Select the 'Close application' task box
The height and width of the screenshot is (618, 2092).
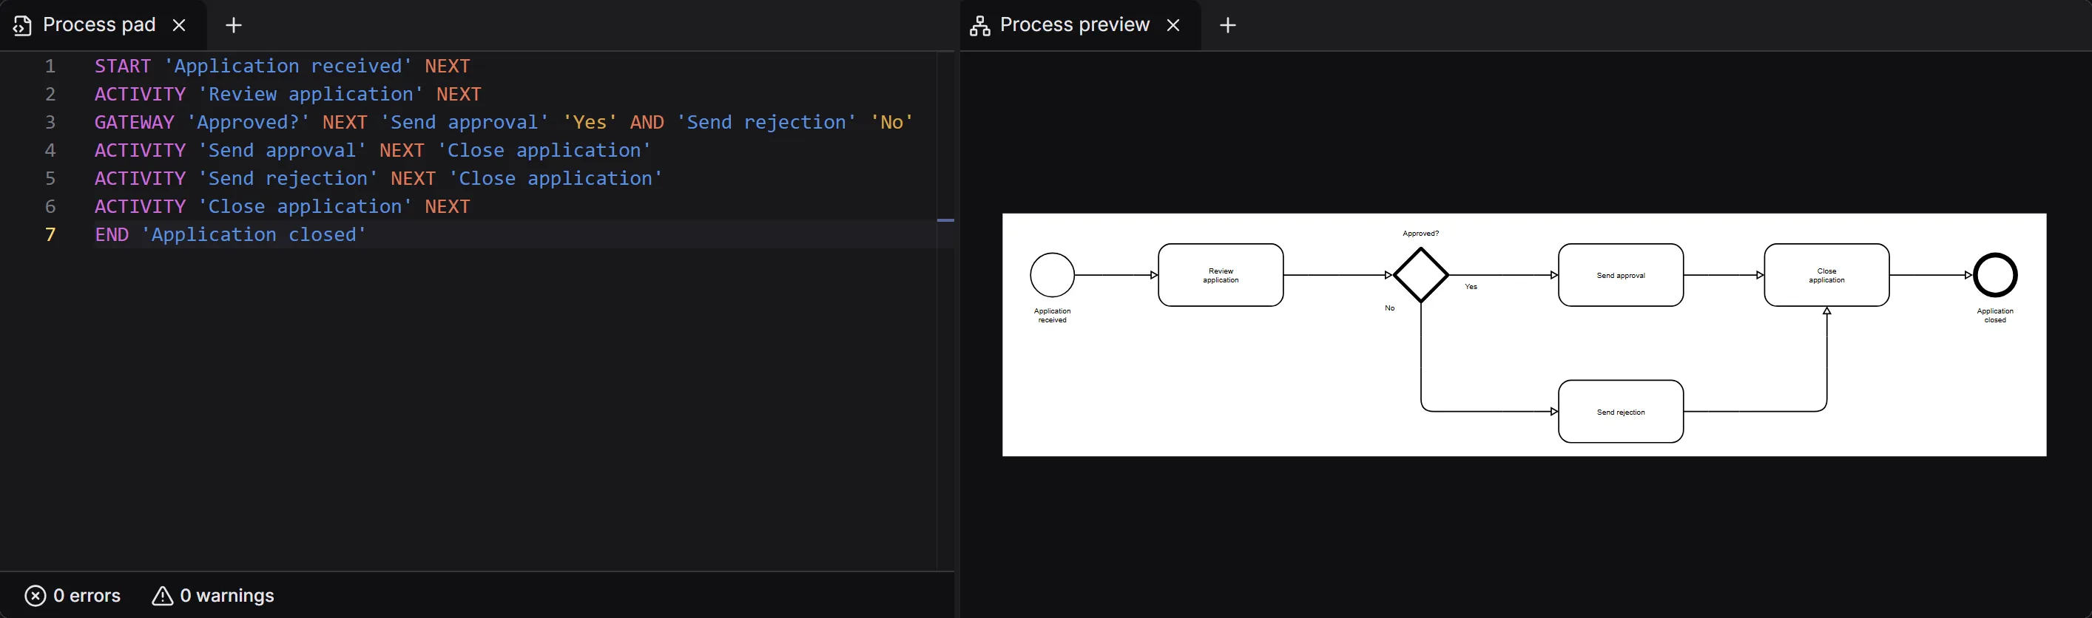(x=1826, y=275)
